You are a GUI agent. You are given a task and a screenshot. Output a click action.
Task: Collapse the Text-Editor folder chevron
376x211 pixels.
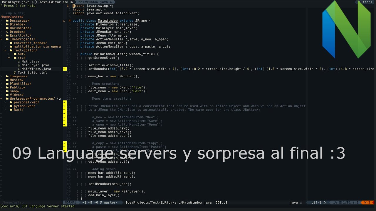point(5,50)
